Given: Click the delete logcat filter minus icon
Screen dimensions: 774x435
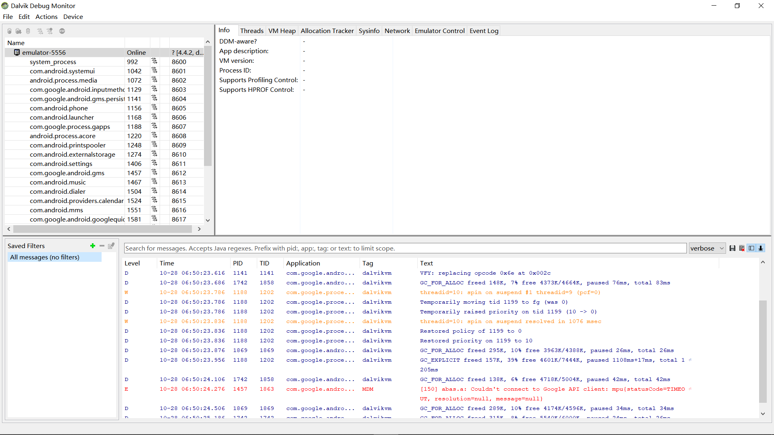Looking at the screenshot, I should (x=102, y=246).
